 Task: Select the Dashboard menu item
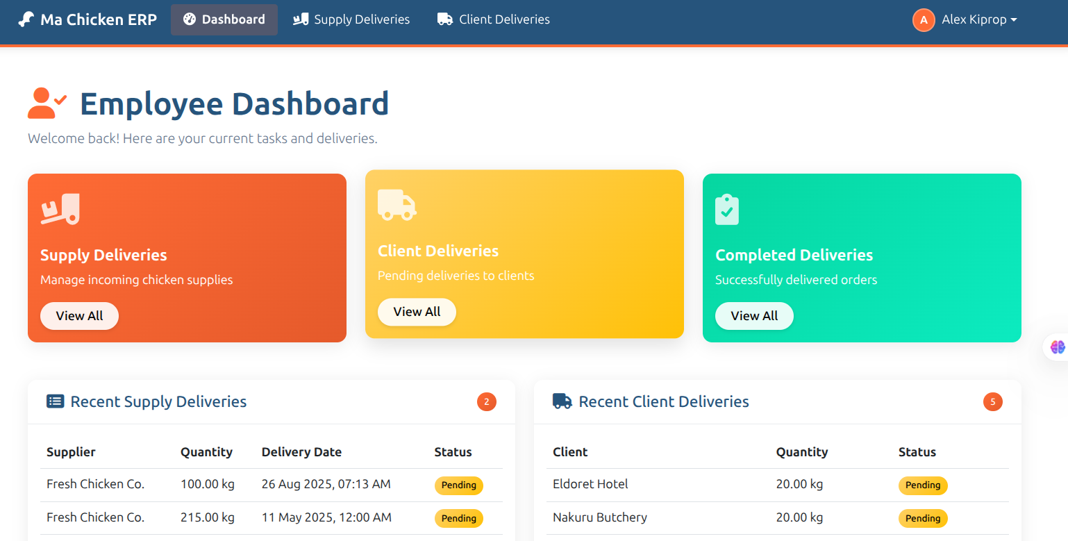click(x=224, y=19)
